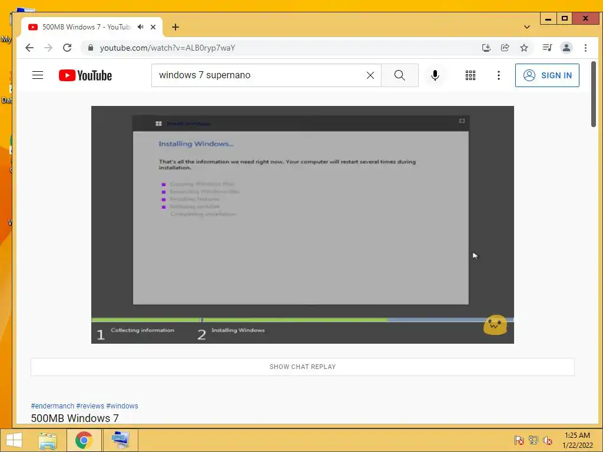
Task: Select the 500MB Windows 7 YouTube tab
Action: (87, 27)
